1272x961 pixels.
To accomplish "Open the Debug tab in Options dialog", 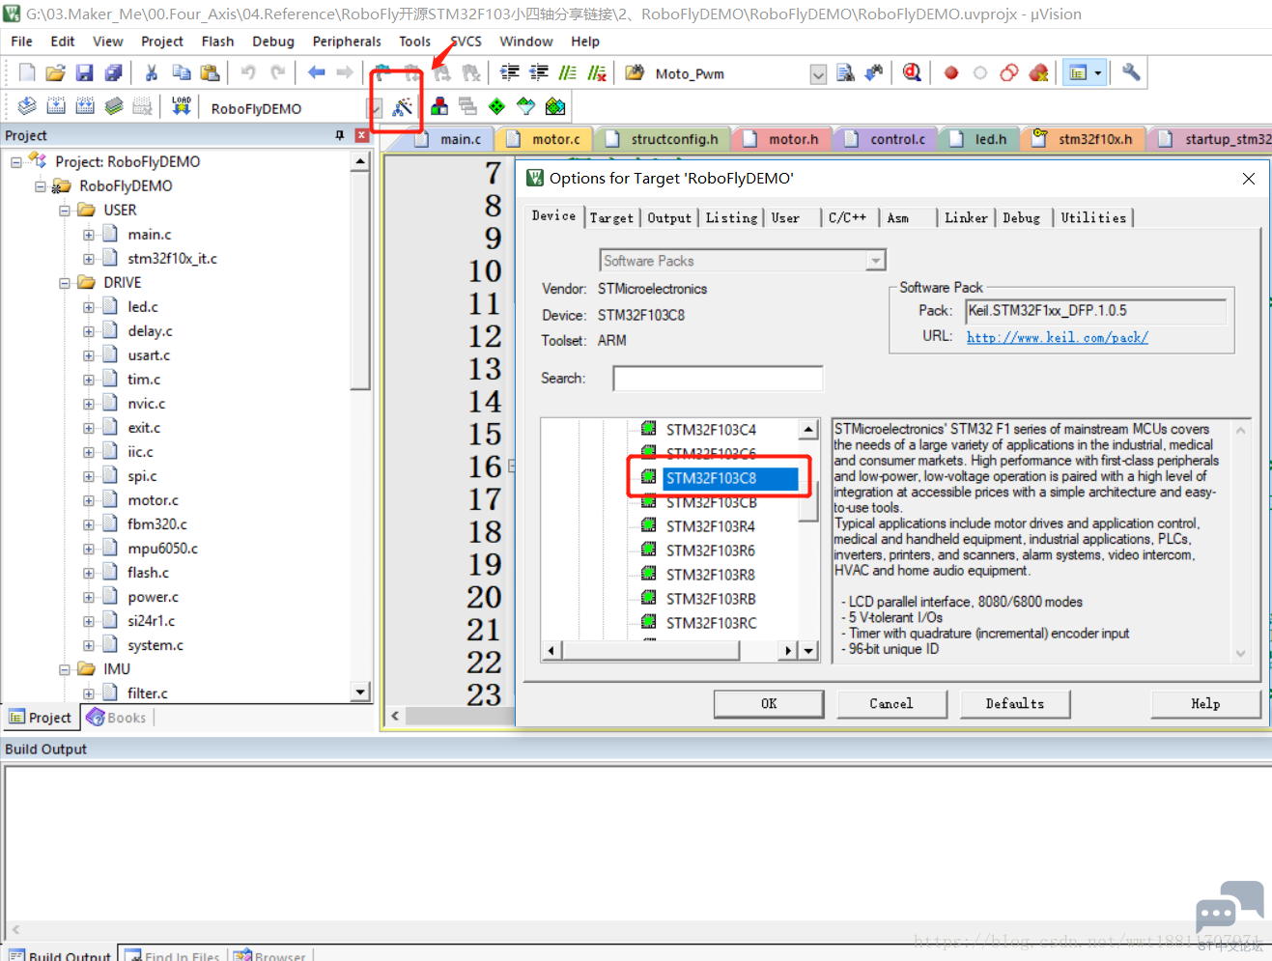I will [x=1021, y=218].
